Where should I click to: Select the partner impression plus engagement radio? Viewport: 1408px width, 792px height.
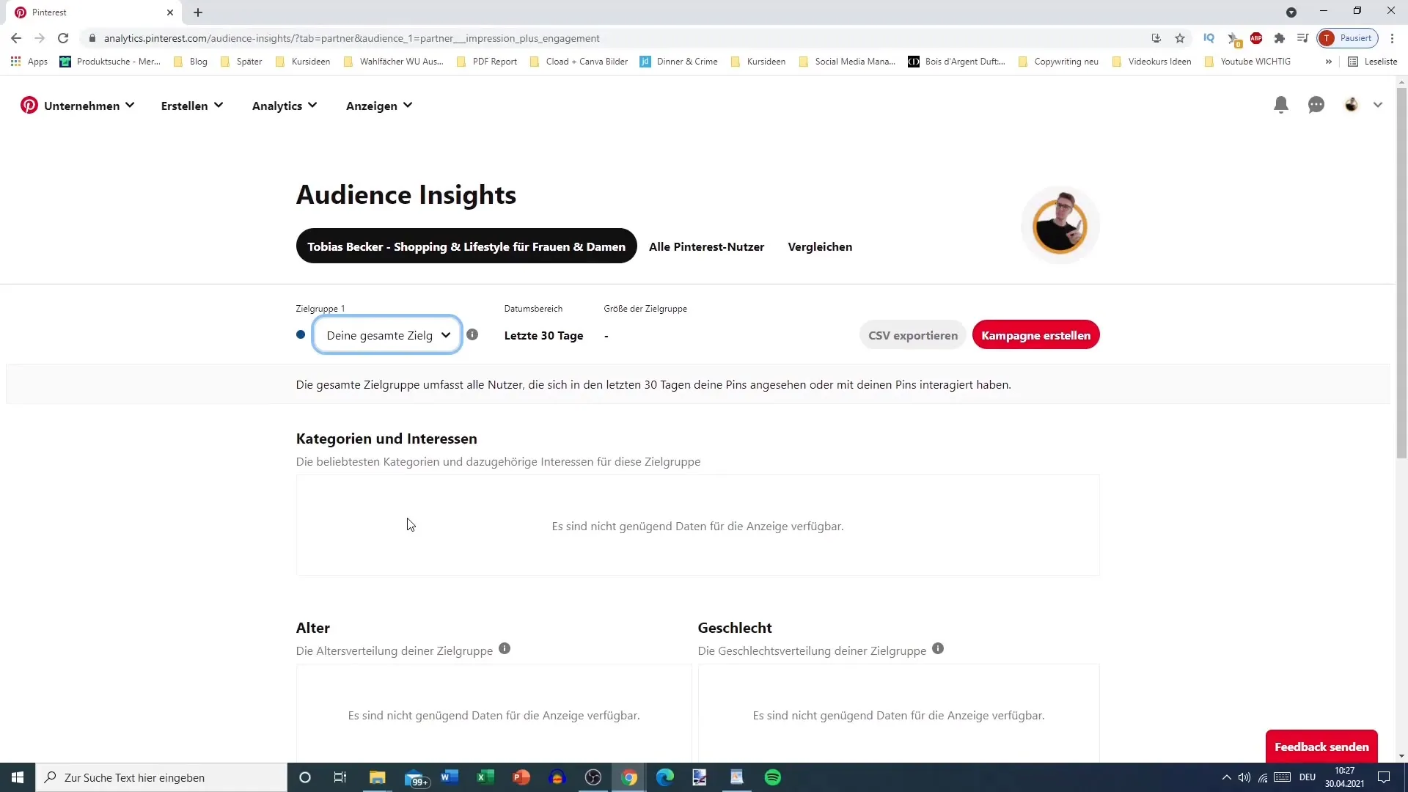[301, 334]
